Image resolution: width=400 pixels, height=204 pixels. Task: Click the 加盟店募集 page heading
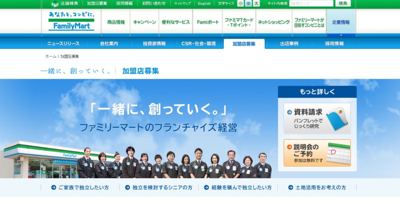pyautogui.click(x=141, y=71)
